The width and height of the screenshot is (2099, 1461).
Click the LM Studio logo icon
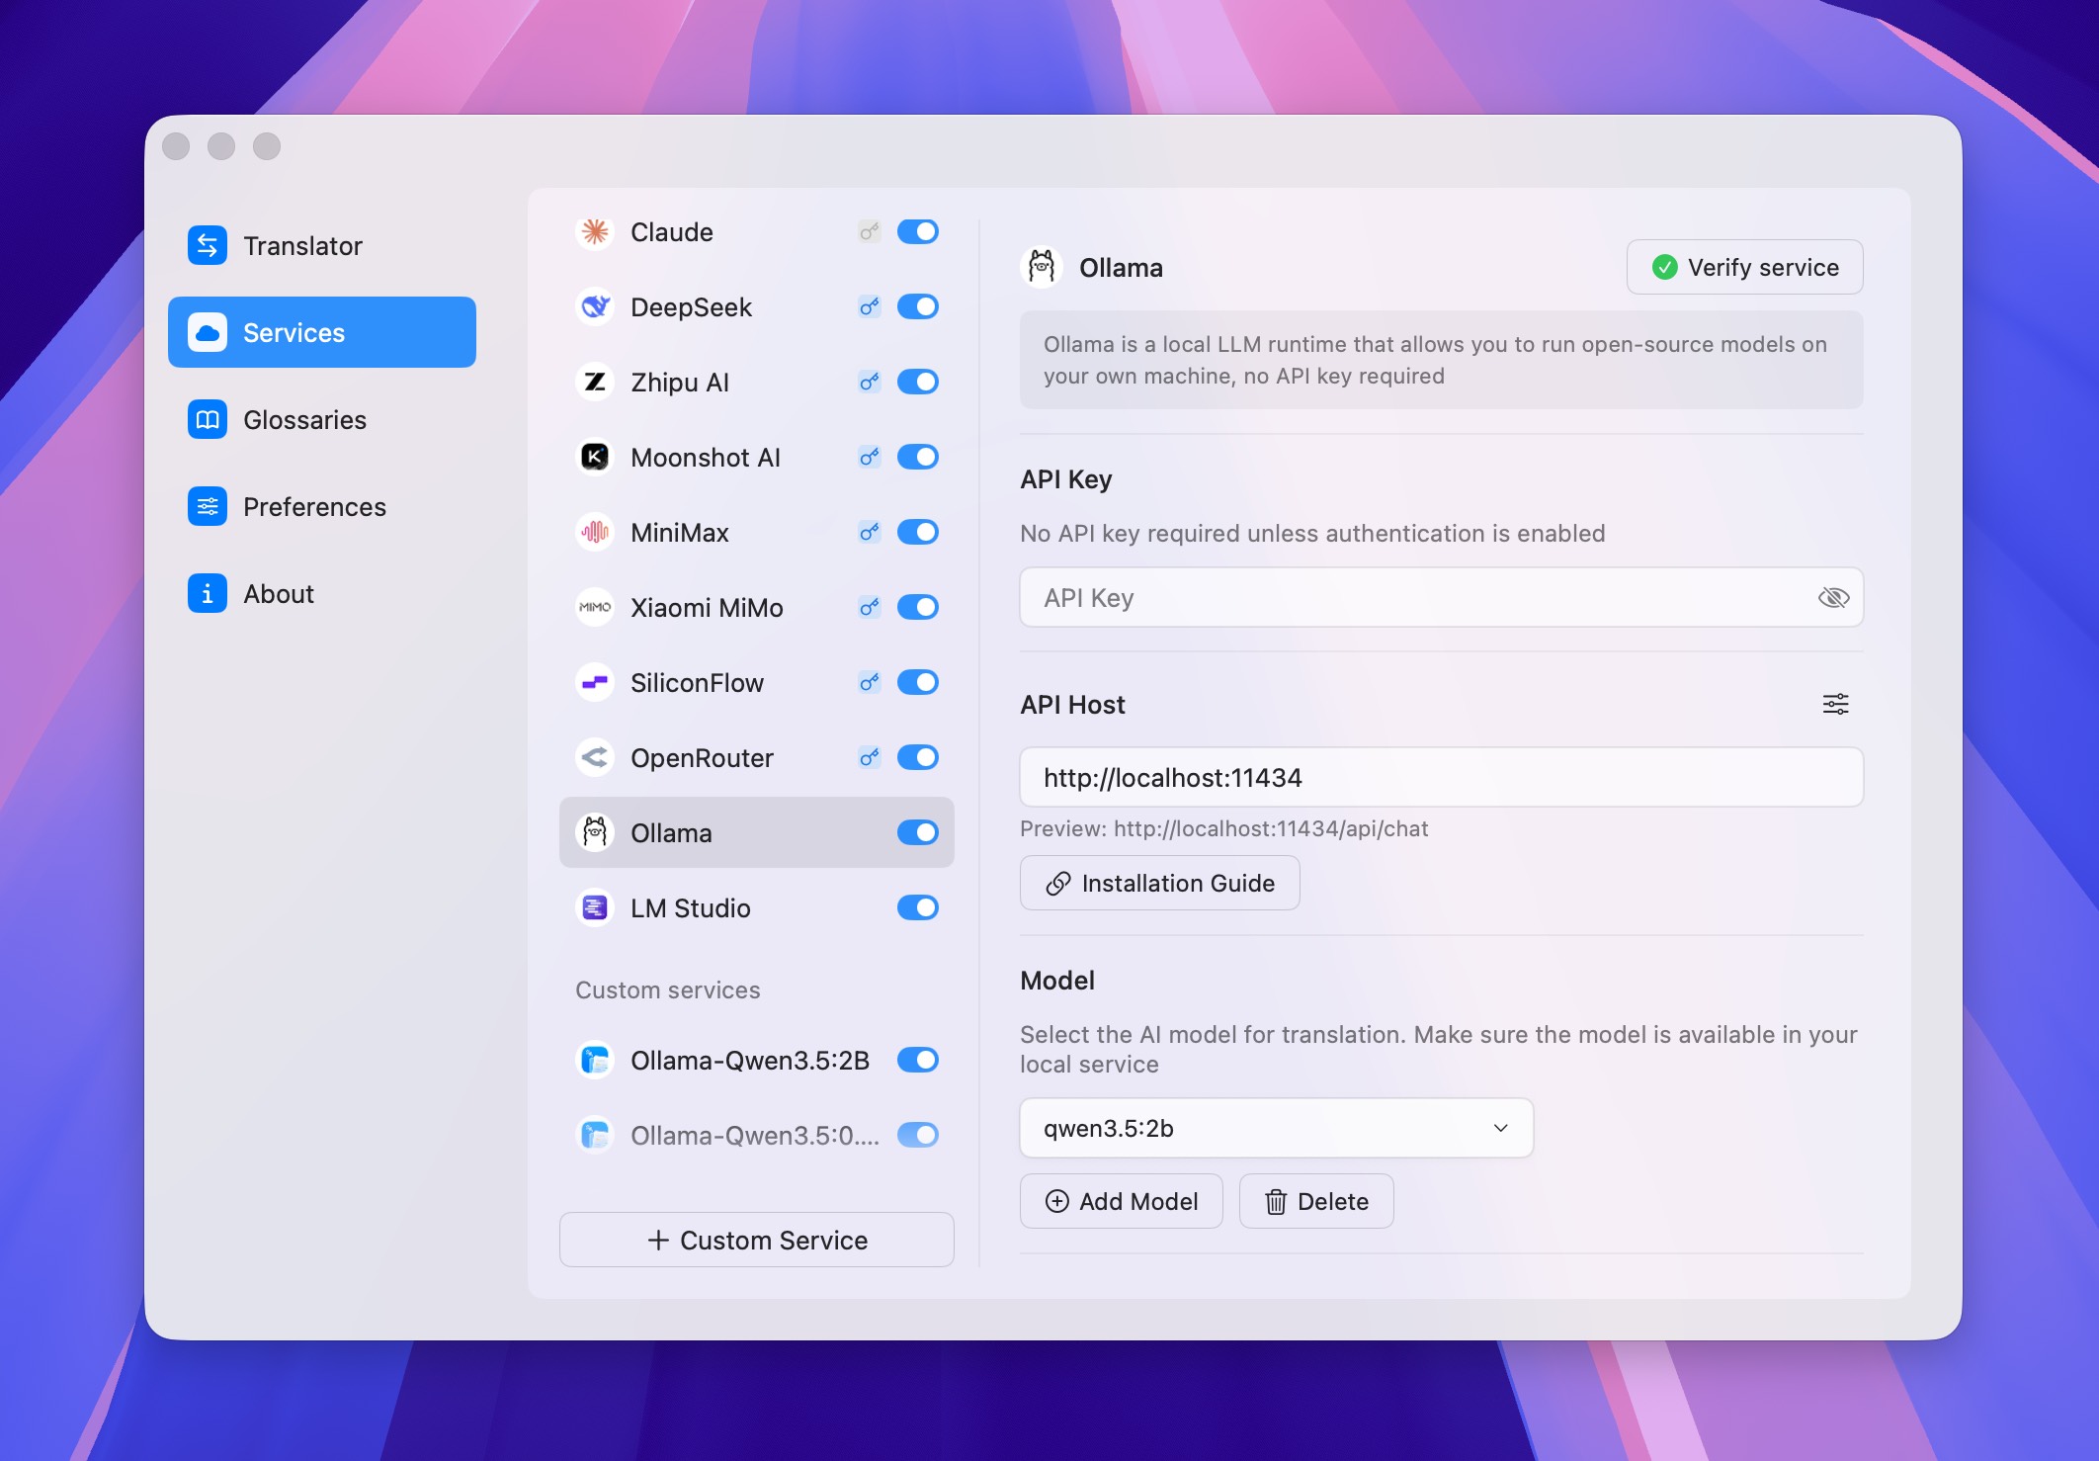pyautogui.click(x=595, y=908)
